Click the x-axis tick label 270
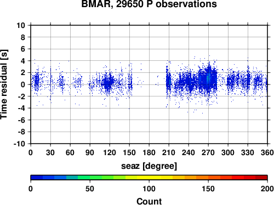Image resolution: width=274 pixels, height=205 pixels. [208, 152]
